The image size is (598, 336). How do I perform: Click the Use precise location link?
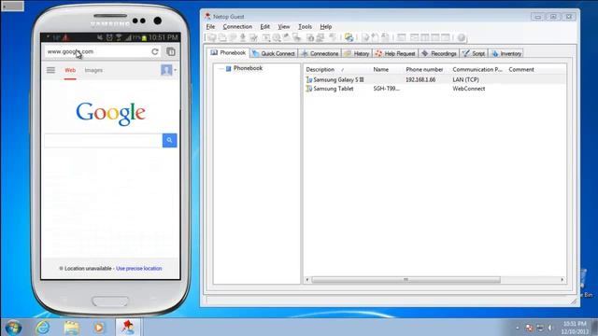click(139, 268)
